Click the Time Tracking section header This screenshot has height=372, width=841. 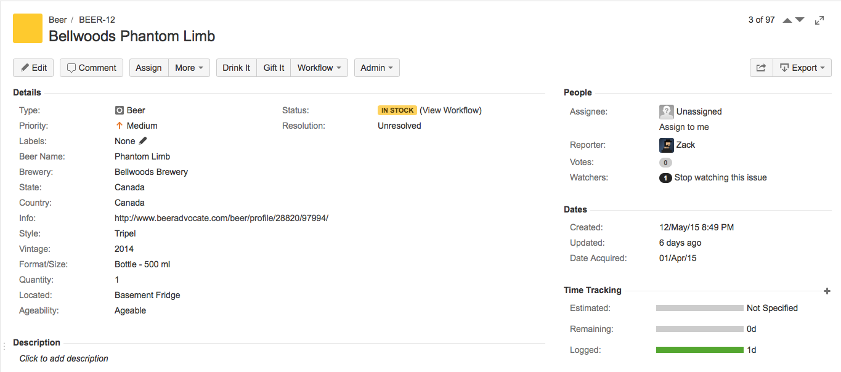click(592, 290)
